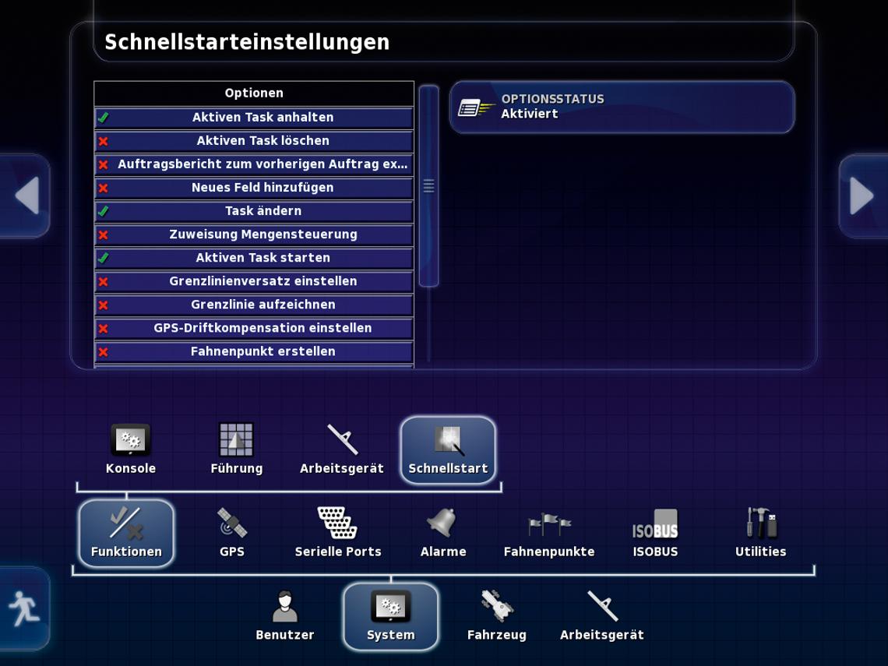This screenshot has height=666, width=888.
Task: Toggle option Aktiven Task löschen
Action: point(254,140)
